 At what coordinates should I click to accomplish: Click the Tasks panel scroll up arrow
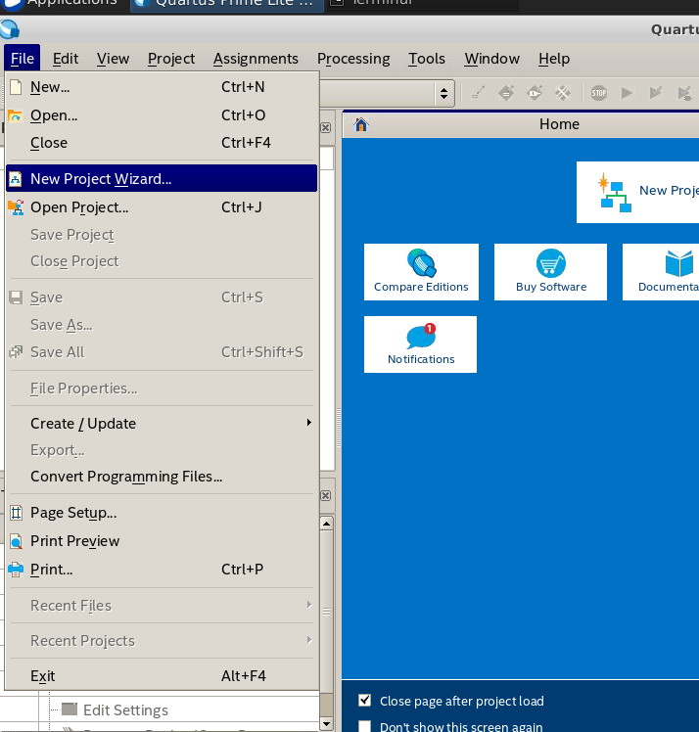(x=326, y=524)
